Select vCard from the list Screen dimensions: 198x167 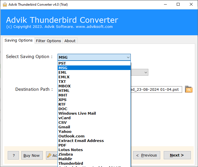pyautogui.click(x=94, y=118)
